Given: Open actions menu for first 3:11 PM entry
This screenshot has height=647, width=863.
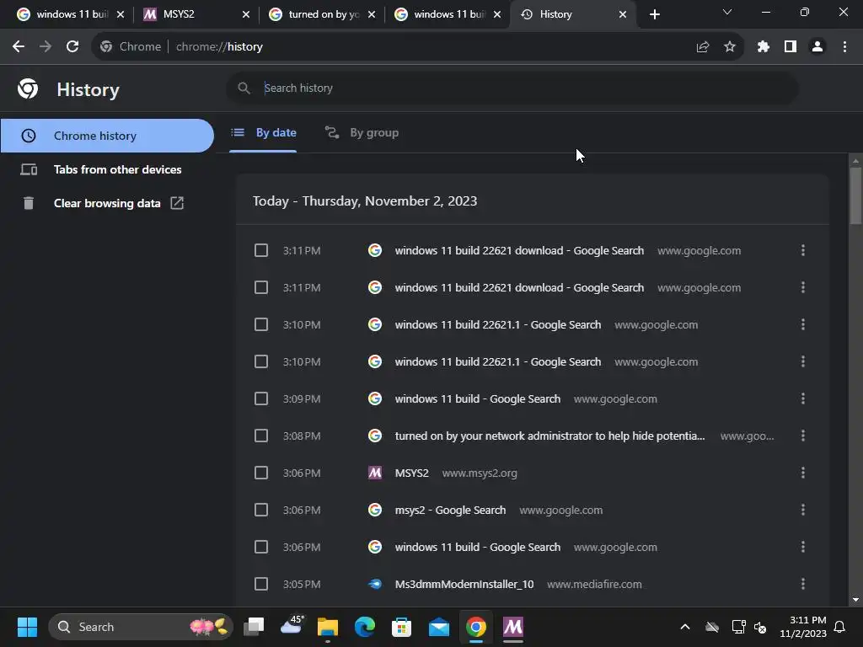Looking at the screenshot, I should click(x=803, y=250).
